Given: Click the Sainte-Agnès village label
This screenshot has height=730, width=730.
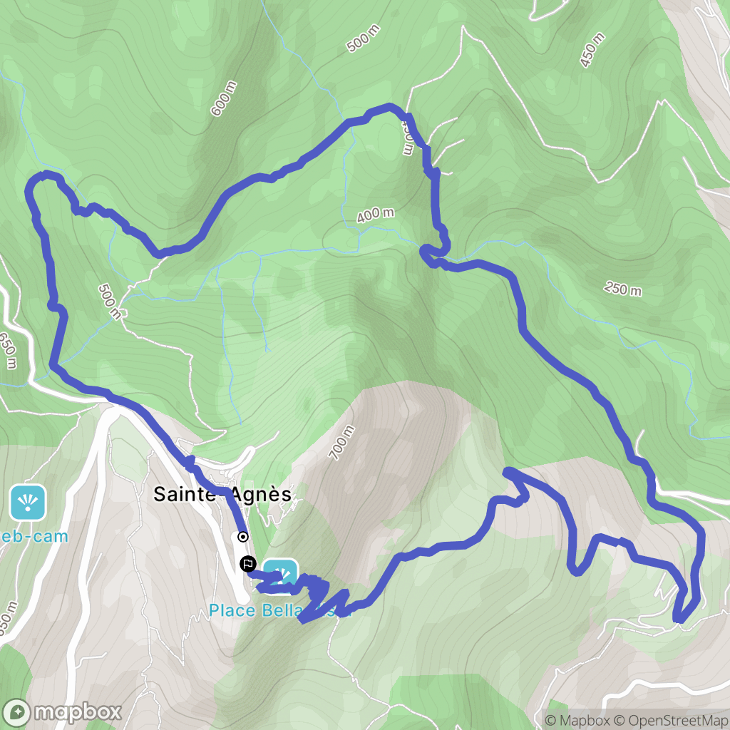Looking at the screenshot, I should tap(222, 494).
